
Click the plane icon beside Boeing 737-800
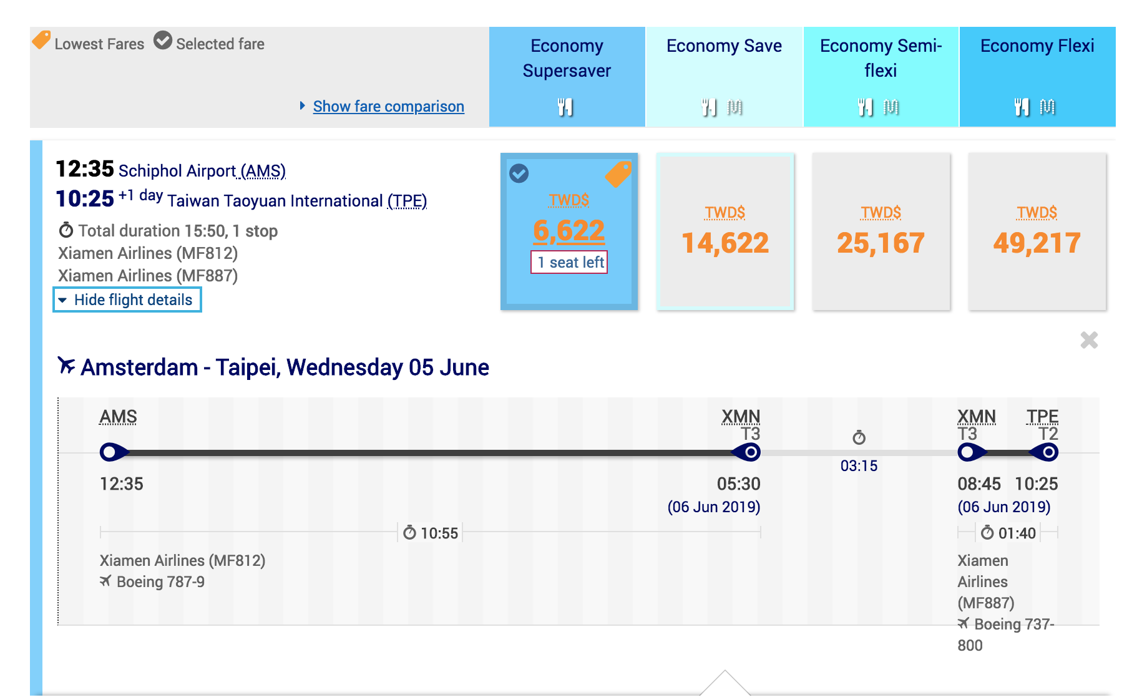pyautogui.click(x=964, y=623)
